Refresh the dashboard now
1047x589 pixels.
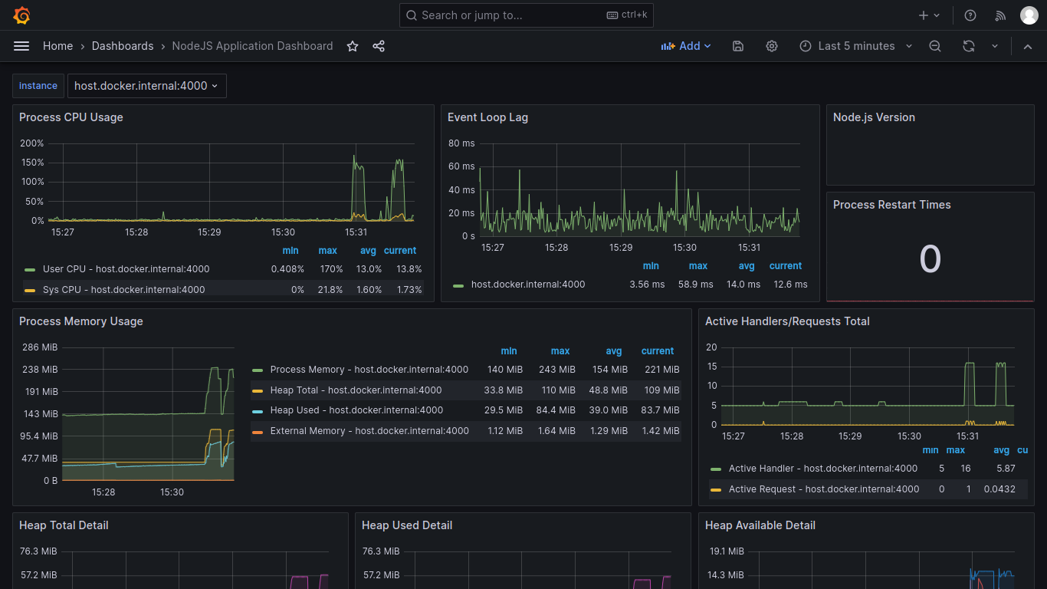click(969, 46)
